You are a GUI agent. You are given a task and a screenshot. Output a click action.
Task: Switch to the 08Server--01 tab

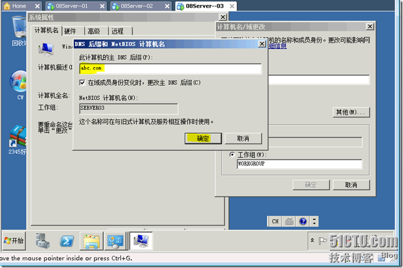point(71,6)
